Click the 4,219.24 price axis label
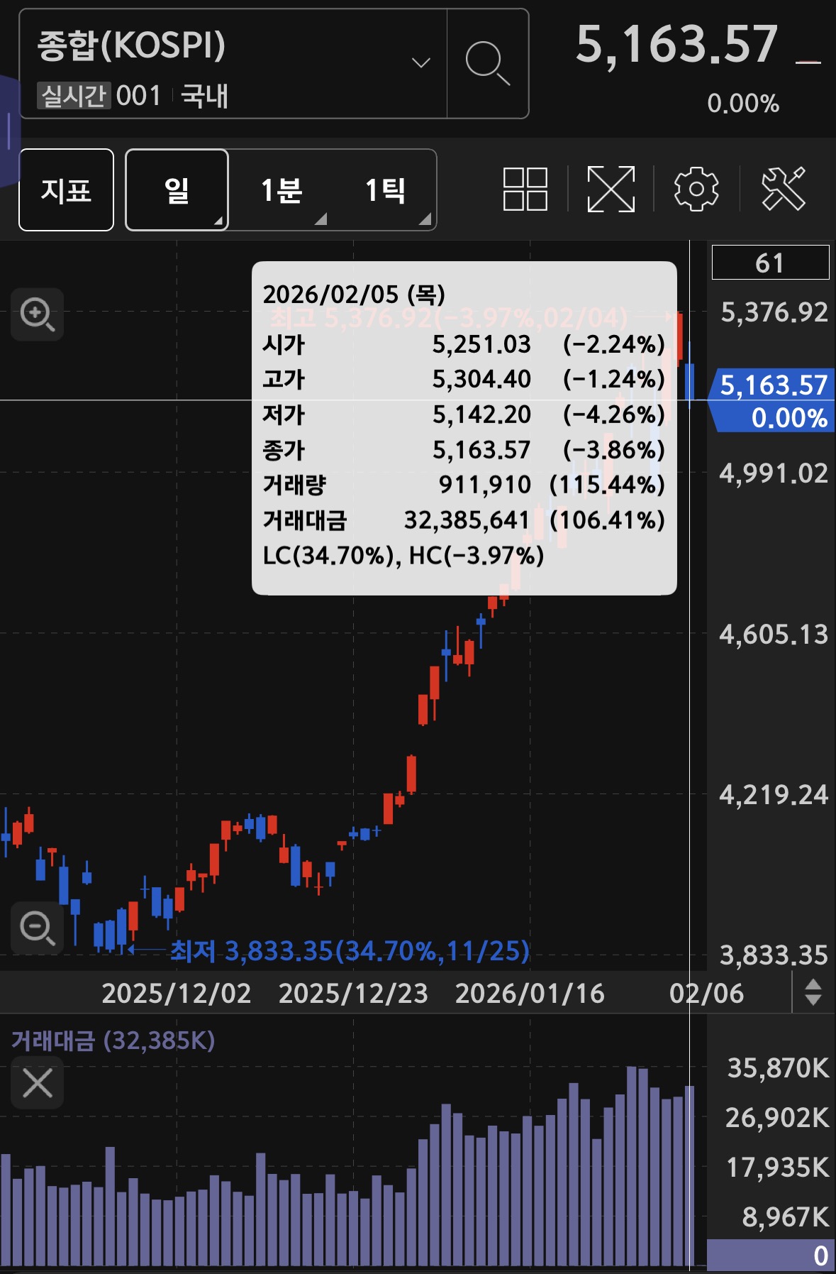 [774, 794]
